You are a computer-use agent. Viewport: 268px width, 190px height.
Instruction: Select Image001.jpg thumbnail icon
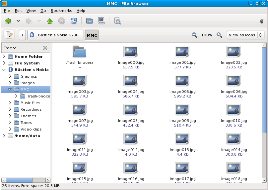(x=182, y=52)
